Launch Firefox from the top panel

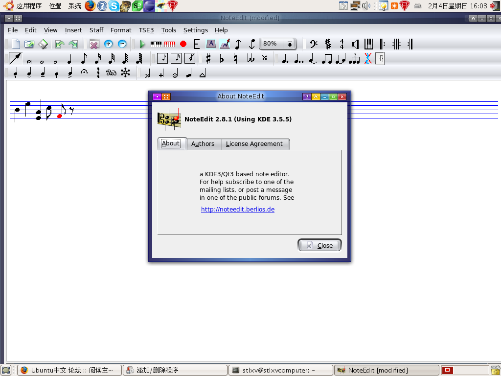[90, 6]
